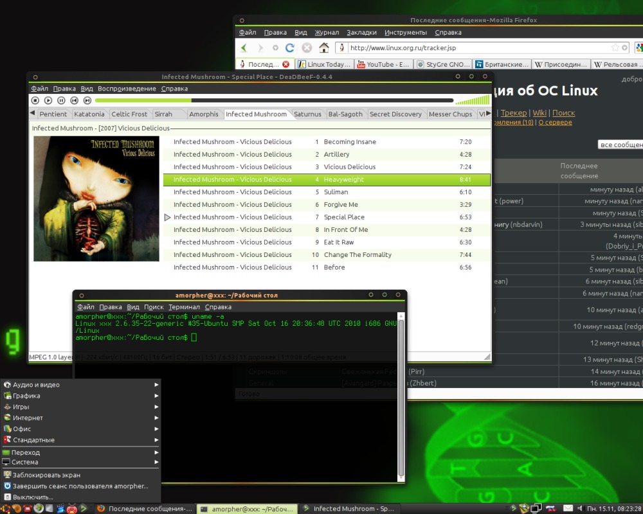Expand the 'Аудио и видео' submenu
The image size is (643, 514).
81,384
